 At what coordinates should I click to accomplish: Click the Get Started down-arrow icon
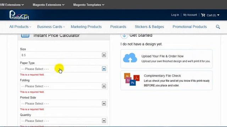coord(124,35)
